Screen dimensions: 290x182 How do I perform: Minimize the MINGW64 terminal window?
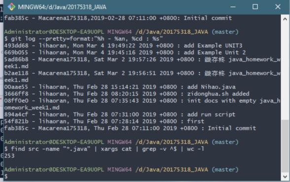[233, 7]
